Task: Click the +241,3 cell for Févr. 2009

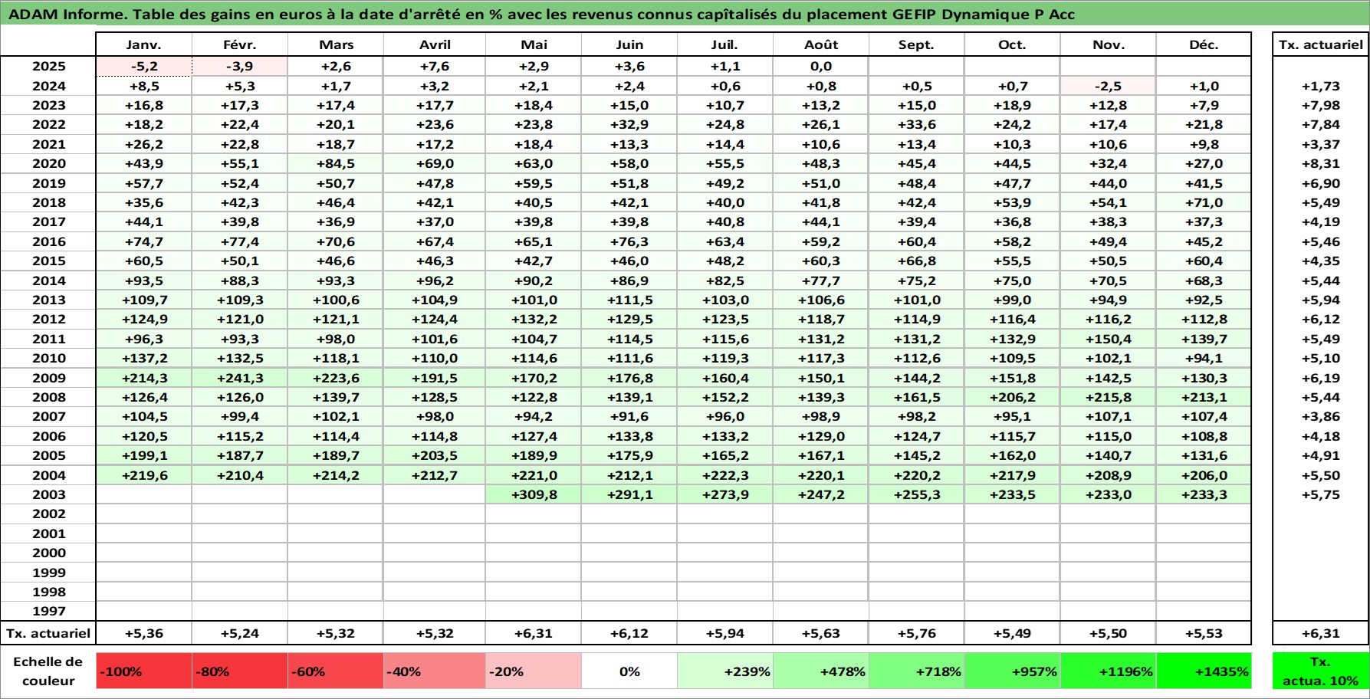Action: tap(240, 378)
